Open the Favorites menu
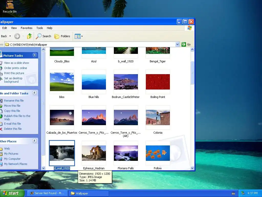 (x=26, y=28)
